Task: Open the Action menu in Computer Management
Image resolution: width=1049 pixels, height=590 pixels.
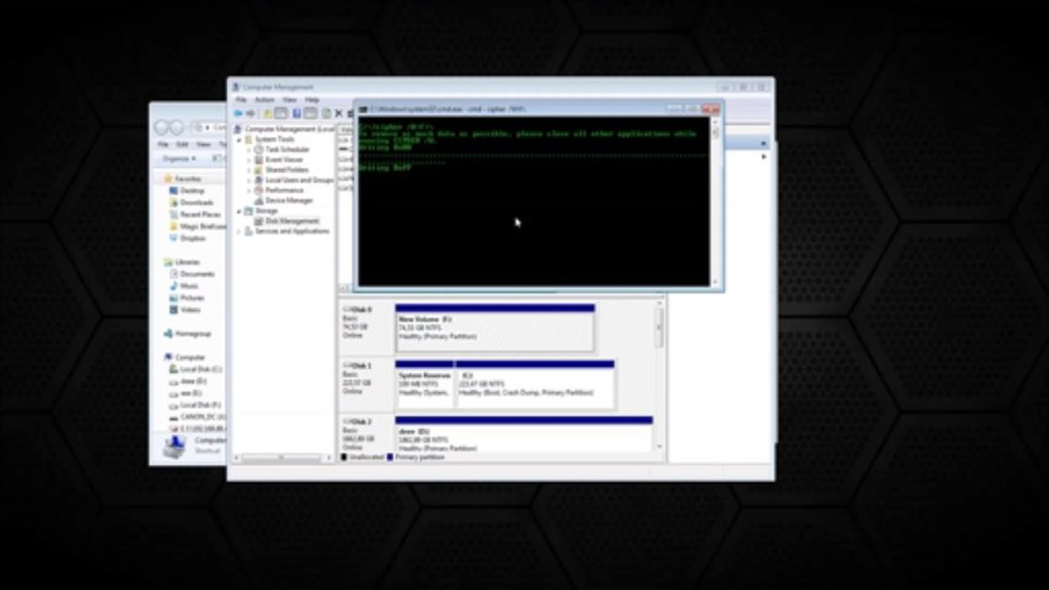Action: 264,100
